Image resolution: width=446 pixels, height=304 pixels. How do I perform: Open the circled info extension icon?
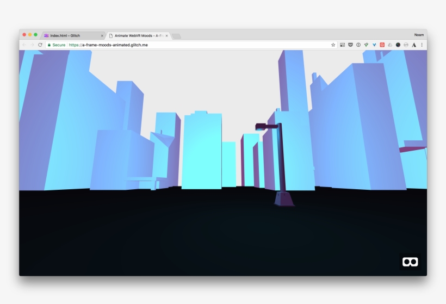tap(358, 45)
